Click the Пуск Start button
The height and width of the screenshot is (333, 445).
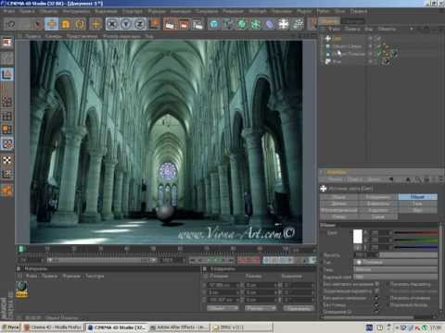(11, 327)
